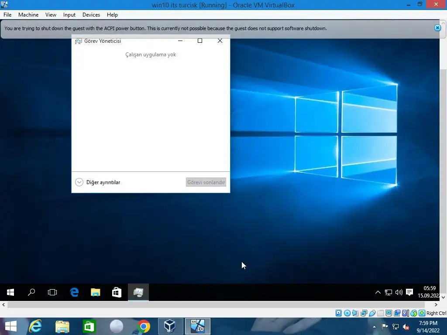Click VirtualBox display indicator icon
This screenshot has width=447, height=335.
[389, 313]
